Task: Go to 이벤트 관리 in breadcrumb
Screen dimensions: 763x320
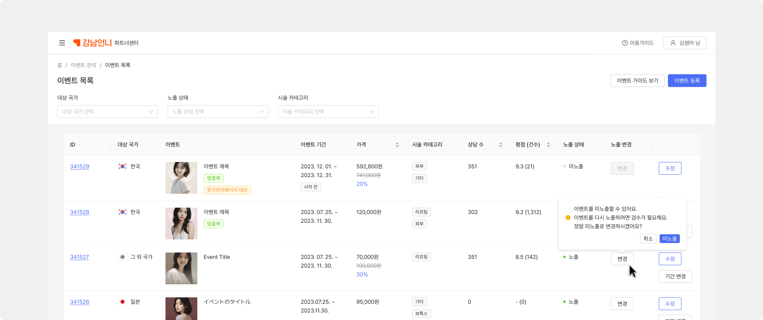Action: [x=84, y=65]
